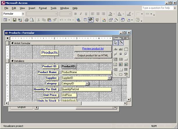Open the Formular object dropdown
The width and height of the screenshot is (178, 129).
[23, 14]
